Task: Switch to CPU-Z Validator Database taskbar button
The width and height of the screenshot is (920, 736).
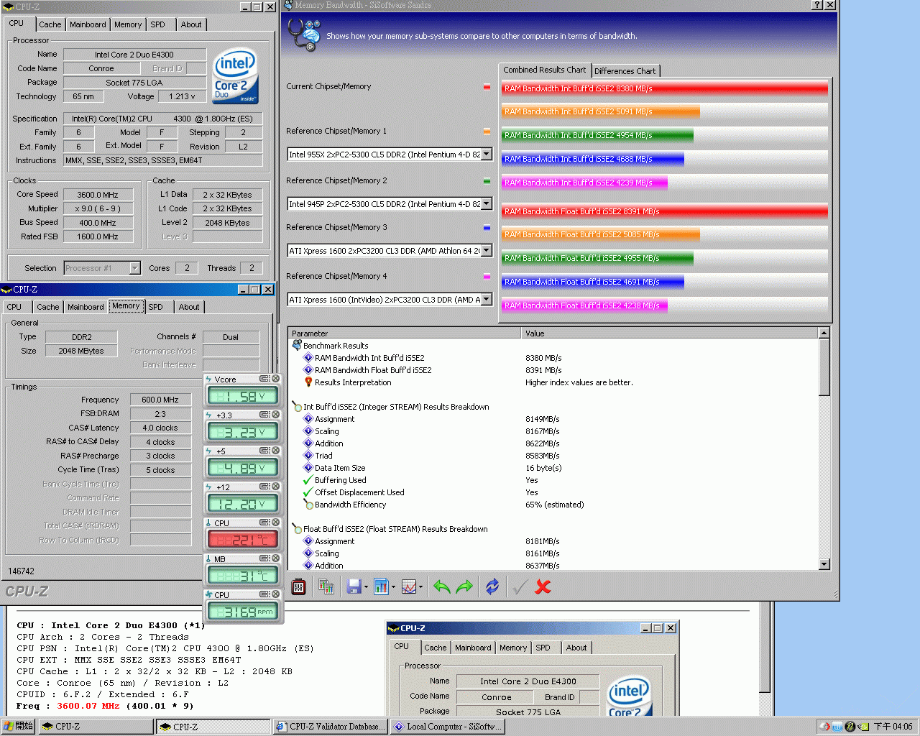Action: 331,727
